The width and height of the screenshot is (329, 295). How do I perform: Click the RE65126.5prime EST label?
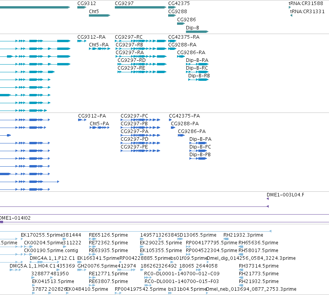pos(108,235)
